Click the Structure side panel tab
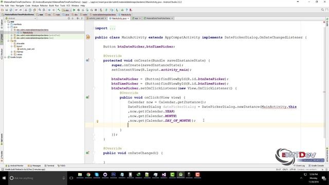 (x=2, y=54)
